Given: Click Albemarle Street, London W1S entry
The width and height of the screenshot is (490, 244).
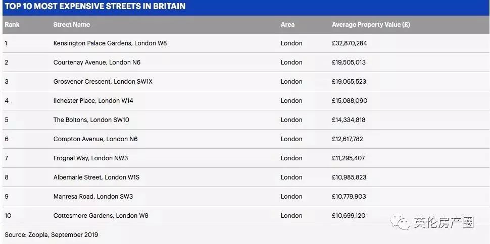Looking at the screenshot, I should click(x=96, y=177).
